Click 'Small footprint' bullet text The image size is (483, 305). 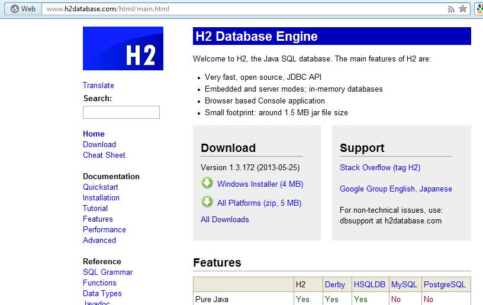276,112
